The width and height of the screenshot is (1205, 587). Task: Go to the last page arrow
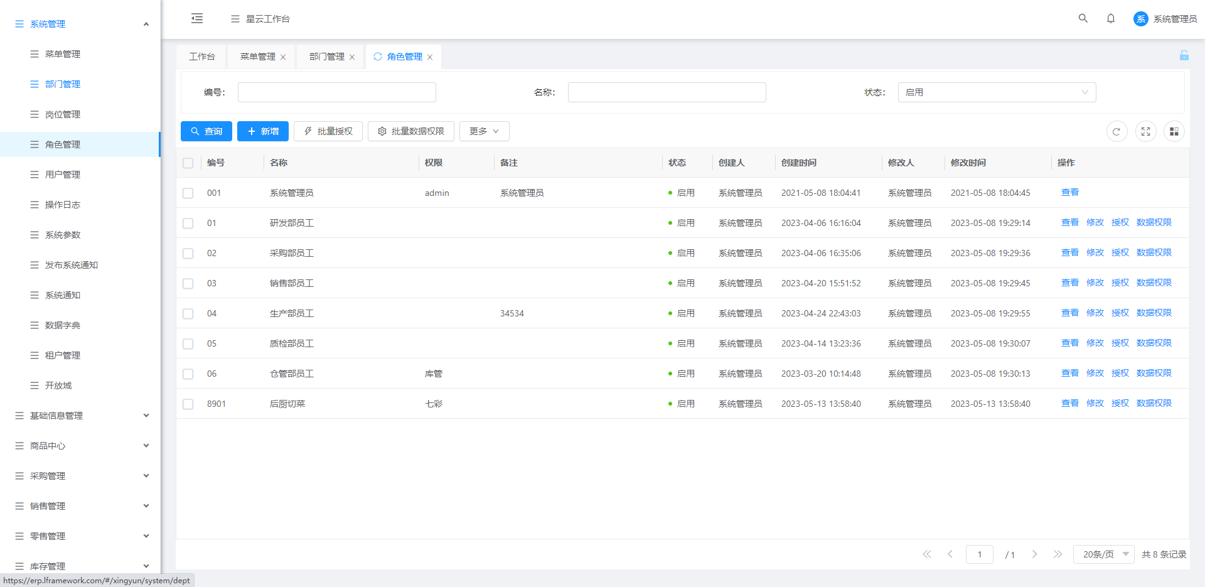(1058, 554)
